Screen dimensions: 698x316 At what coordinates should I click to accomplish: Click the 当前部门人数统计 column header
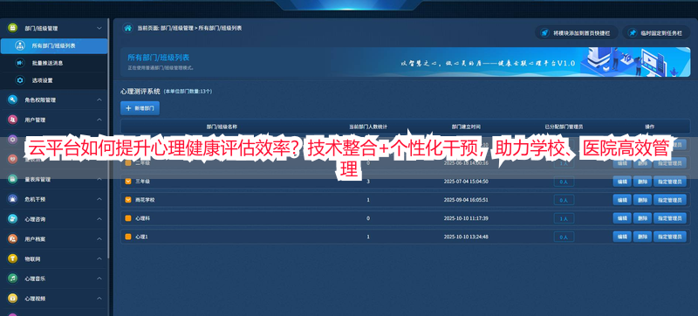click(x=367, y=127)
